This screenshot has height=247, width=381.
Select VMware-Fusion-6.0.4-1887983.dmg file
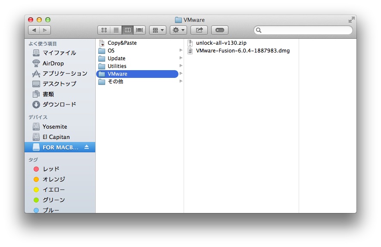[x=241, y=51]
